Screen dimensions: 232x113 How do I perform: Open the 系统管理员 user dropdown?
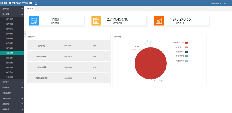[215, 3]
